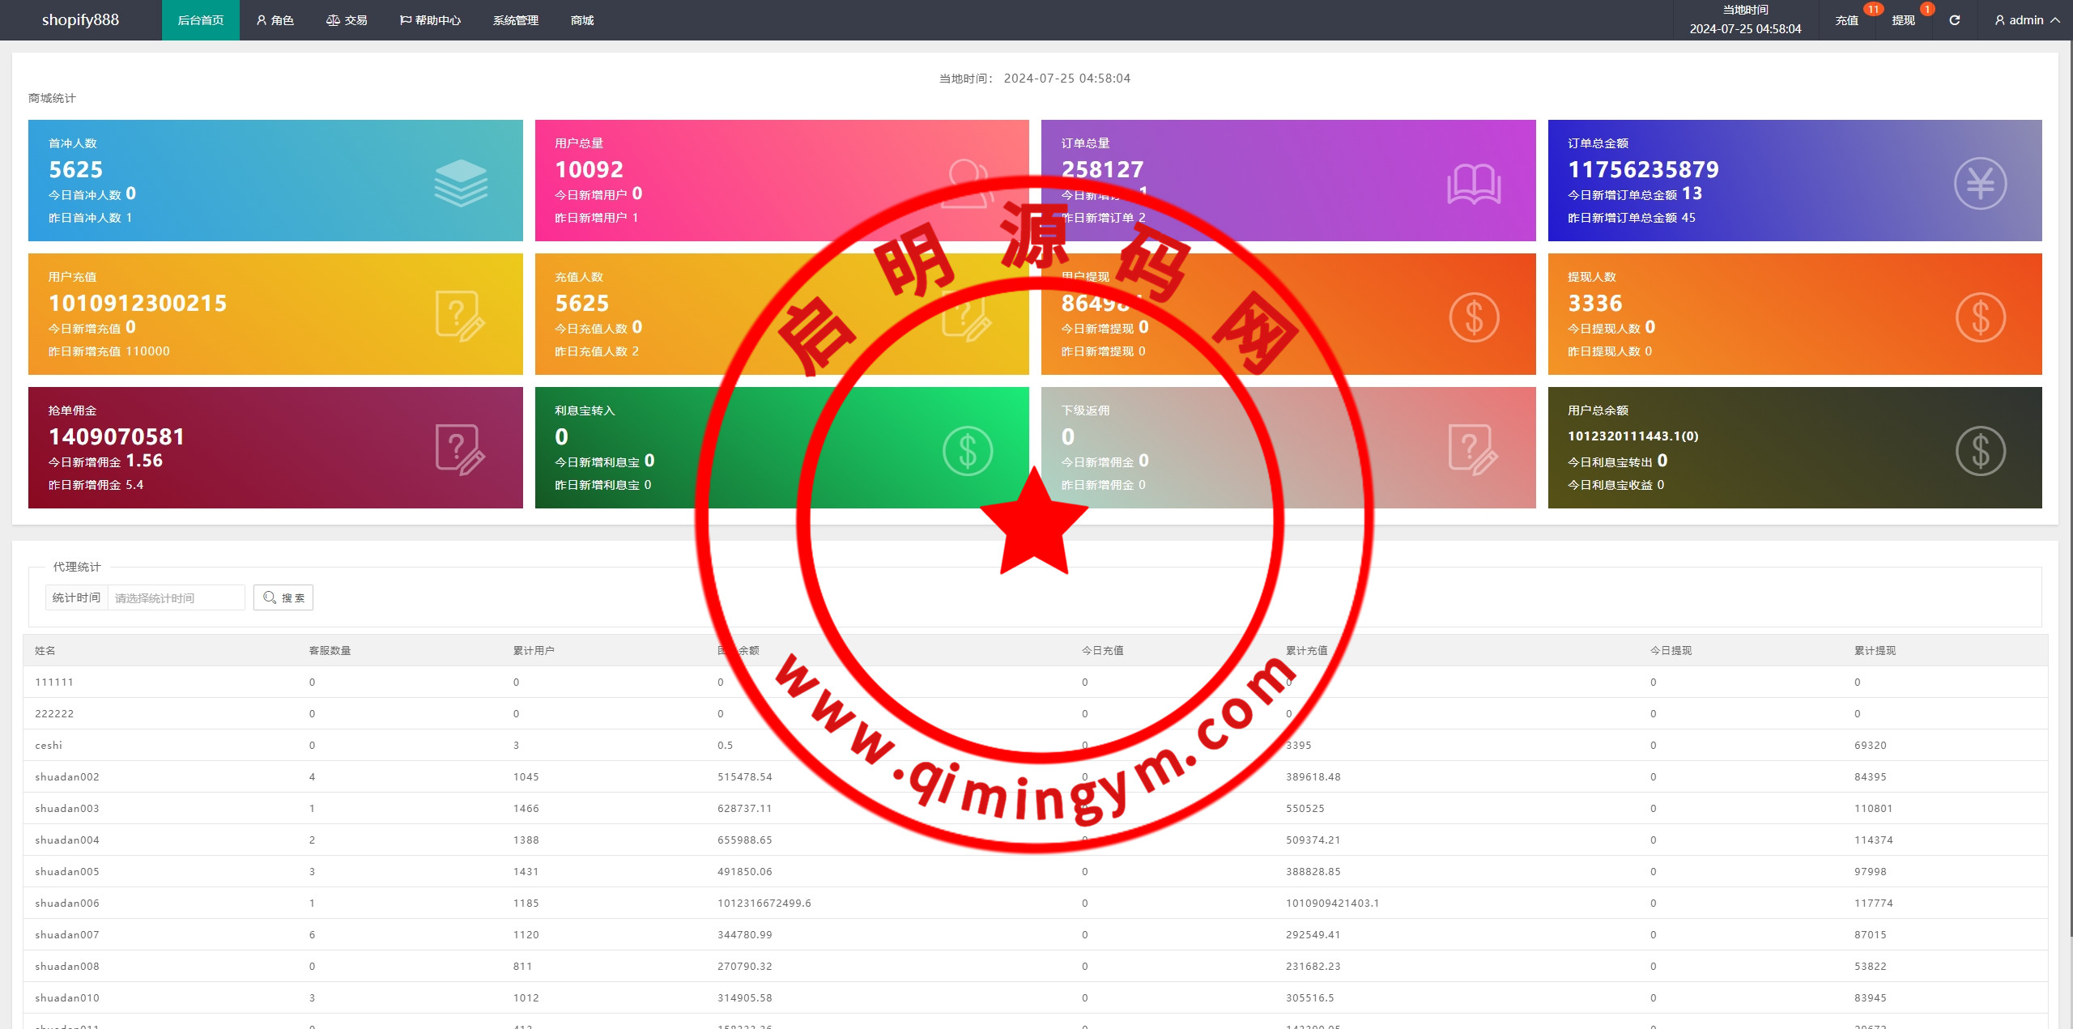The width and height of the screenshot is (2073, 1029).
Task: Click the book icon on 订单总量 card
Action: (1474, 184)
